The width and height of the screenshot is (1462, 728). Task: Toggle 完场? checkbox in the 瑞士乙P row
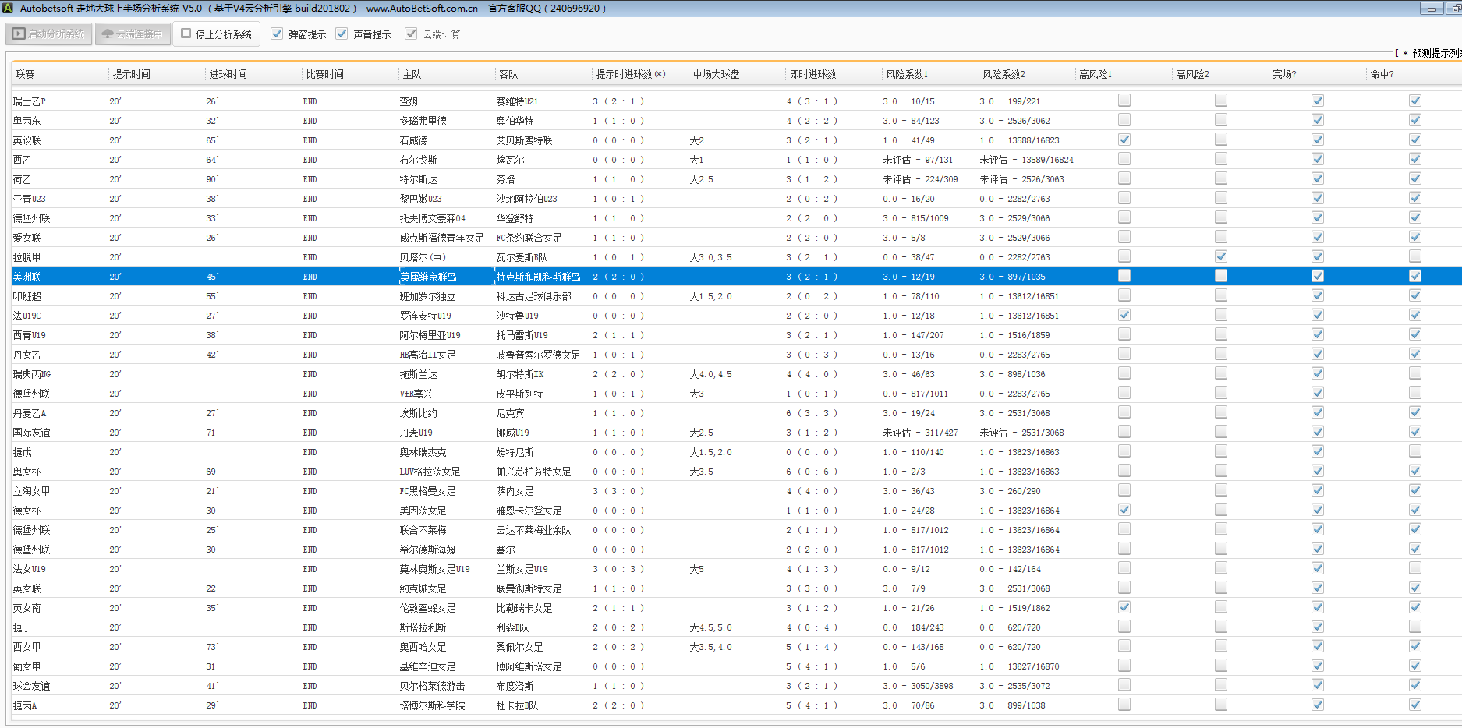(1317, 101)
